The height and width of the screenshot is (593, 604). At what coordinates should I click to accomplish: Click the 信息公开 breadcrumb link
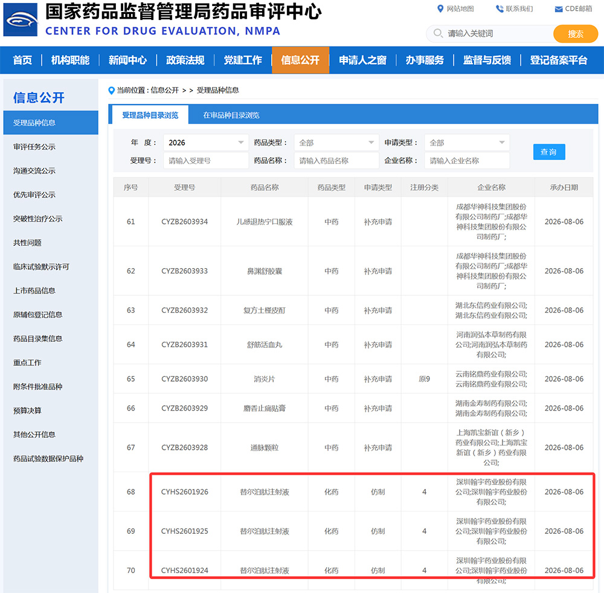tap(164, 90)
